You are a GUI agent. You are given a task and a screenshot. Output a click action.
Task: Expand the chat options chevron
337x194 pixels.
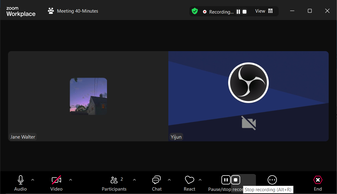[x=169, y=180]
